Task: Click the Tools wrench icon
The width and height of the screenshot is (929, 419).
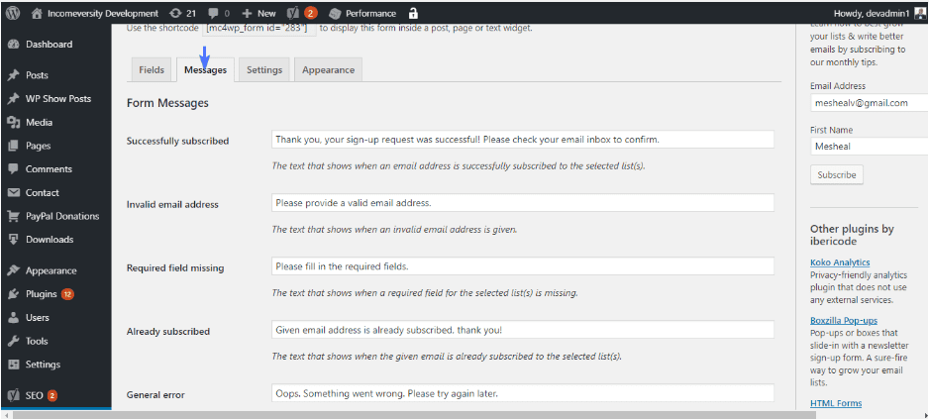Action: pos(14,341)
